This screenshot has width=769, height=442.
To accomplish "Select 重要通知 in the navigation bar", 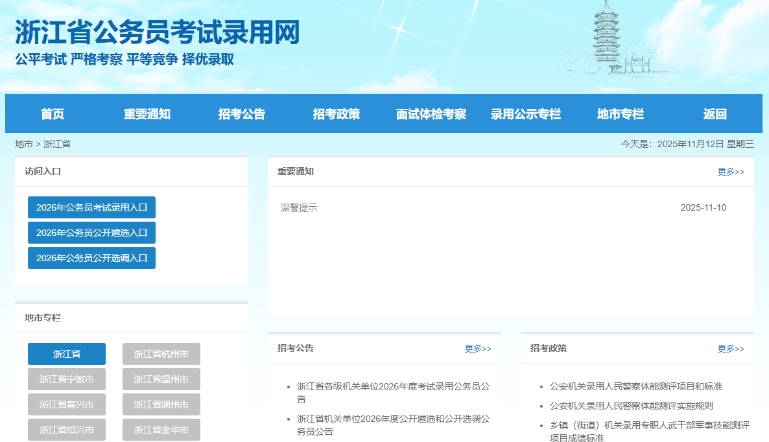I will tap(147, 114).
